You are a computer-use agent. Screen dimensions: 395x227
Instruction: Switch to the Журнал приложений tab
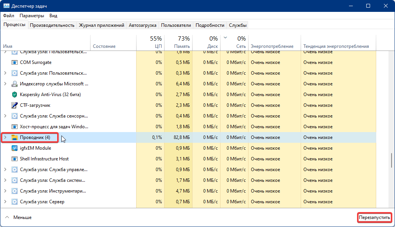click(x=102, y=25)
